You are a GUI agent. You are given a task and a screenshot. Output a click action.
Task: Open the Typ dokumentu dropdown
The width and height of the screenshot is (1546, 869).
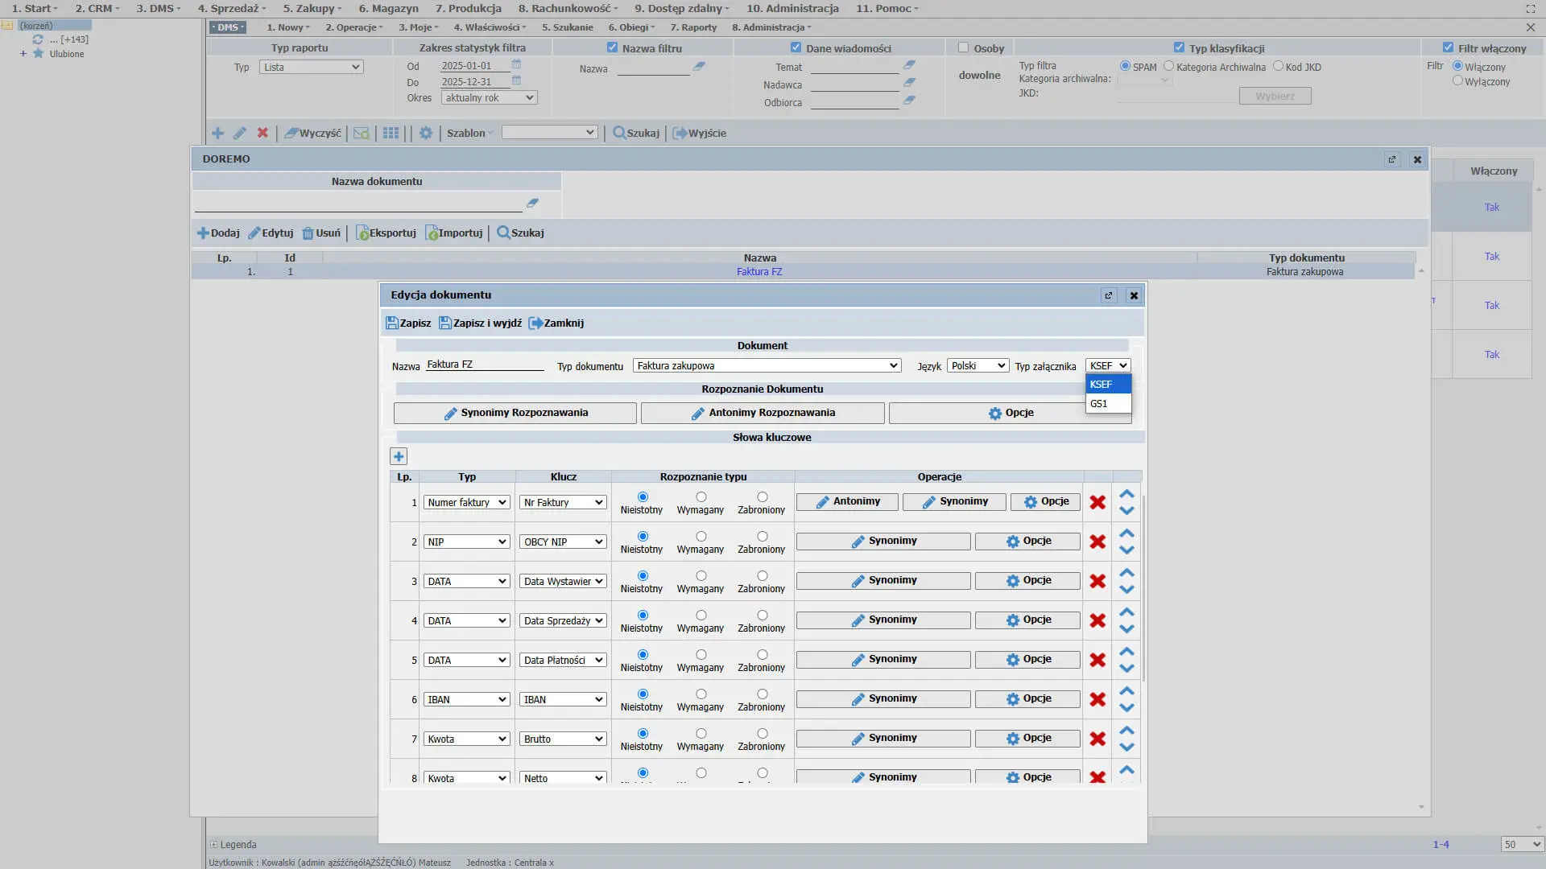pos(766,366)
